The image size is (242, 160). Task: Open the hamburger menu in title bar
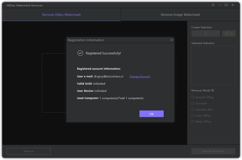213,5
